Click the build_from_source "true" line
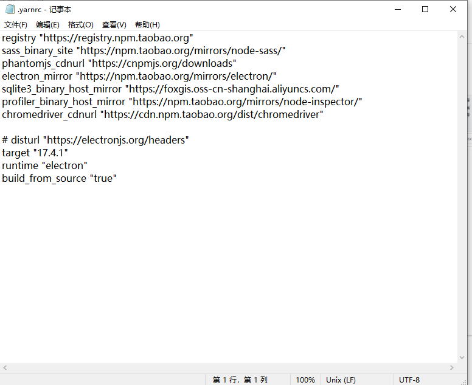This screenshot has width=472, height=385. (x=59, y=178)
